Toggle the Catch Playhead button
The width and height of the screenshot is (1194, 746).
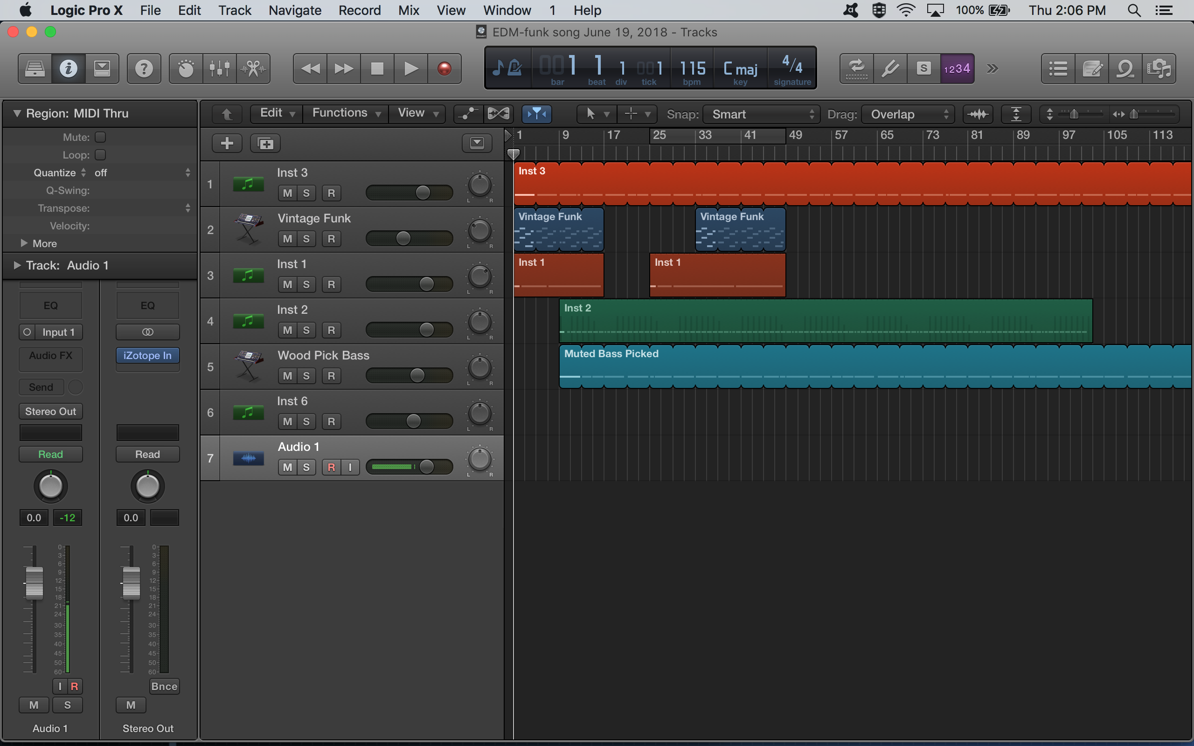[x=536, y=114]
